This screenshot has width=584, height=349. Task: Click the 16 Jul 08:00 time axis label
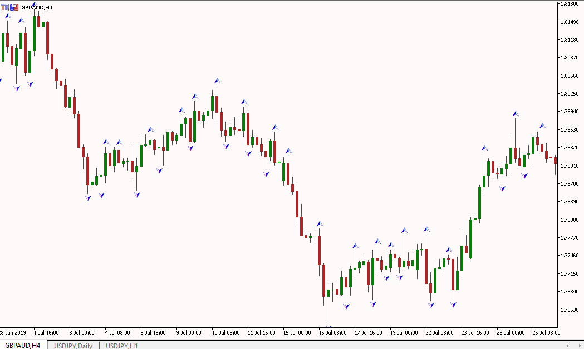[x=333, y=333]
